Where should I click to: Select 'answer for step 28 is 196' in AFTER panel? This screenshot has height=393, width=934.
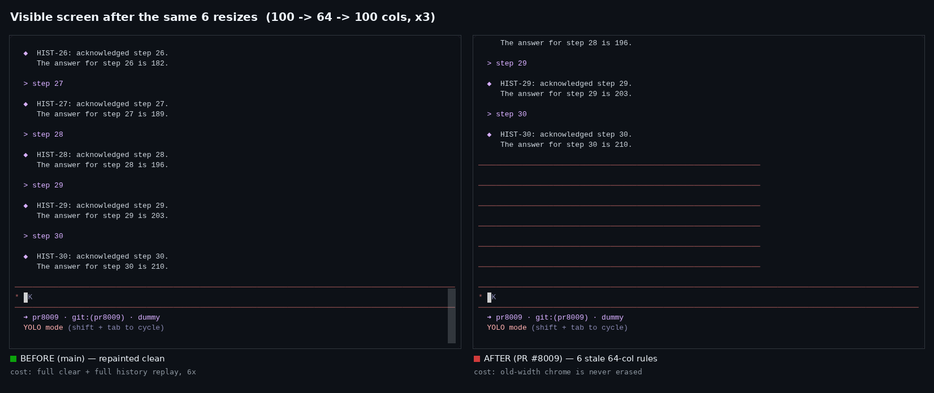pos(573,43)
